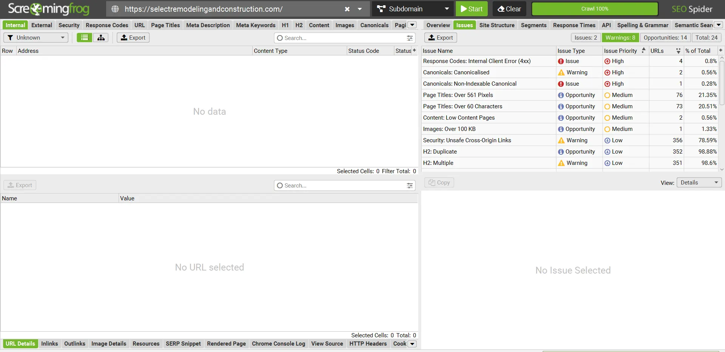Switch to the Canonicals tab
Viewport: 725px width, 352px height.
[374, 25]
